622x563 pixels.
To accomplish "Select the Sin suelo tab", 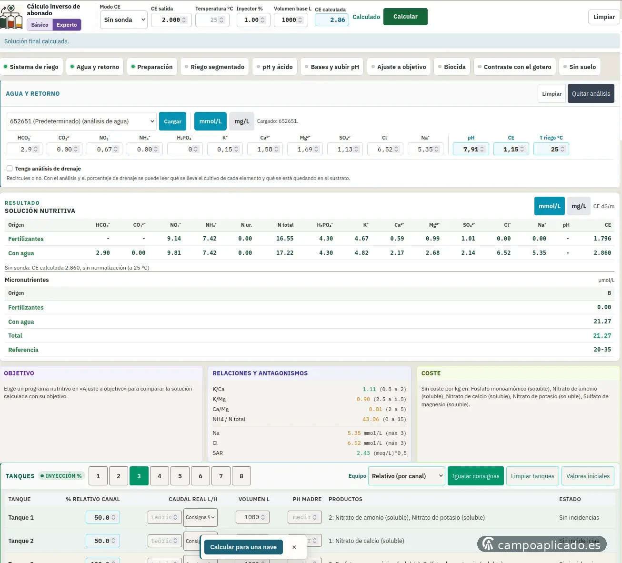I will [x=580, y=67].
